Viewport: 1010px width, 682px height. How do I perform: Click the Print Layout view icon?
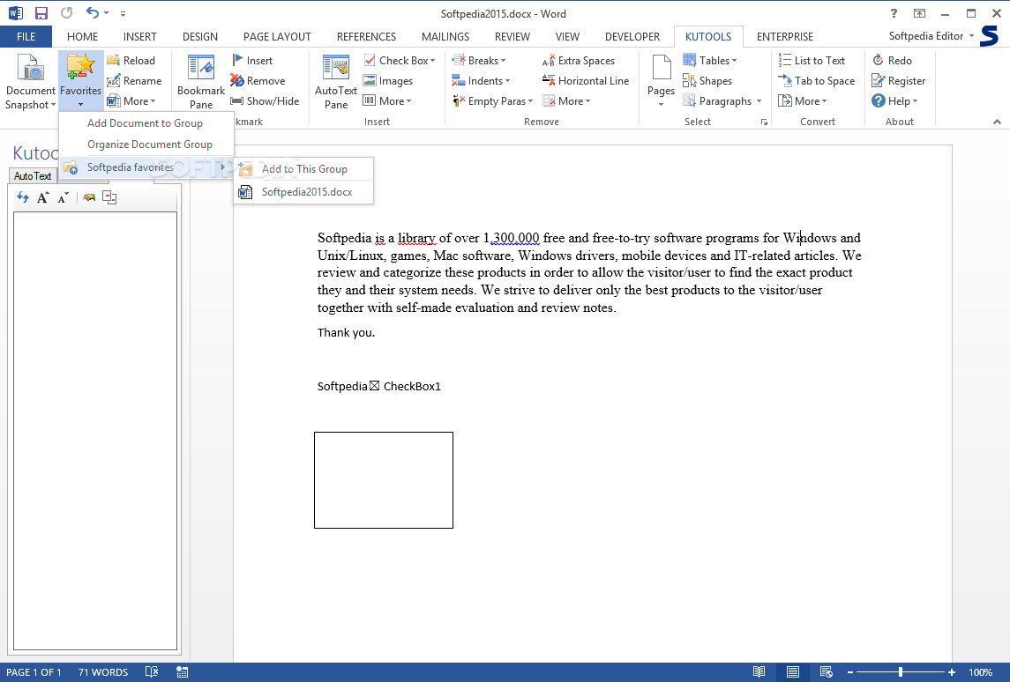coord(793,672)
